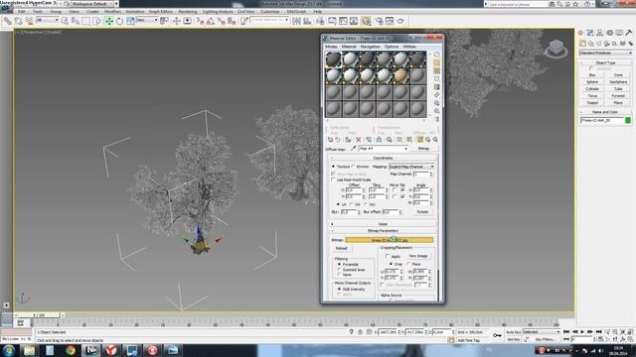Expand the Noise rollout
The width and height of the screenshot is (636, 357).
click(x=383, y=224)
